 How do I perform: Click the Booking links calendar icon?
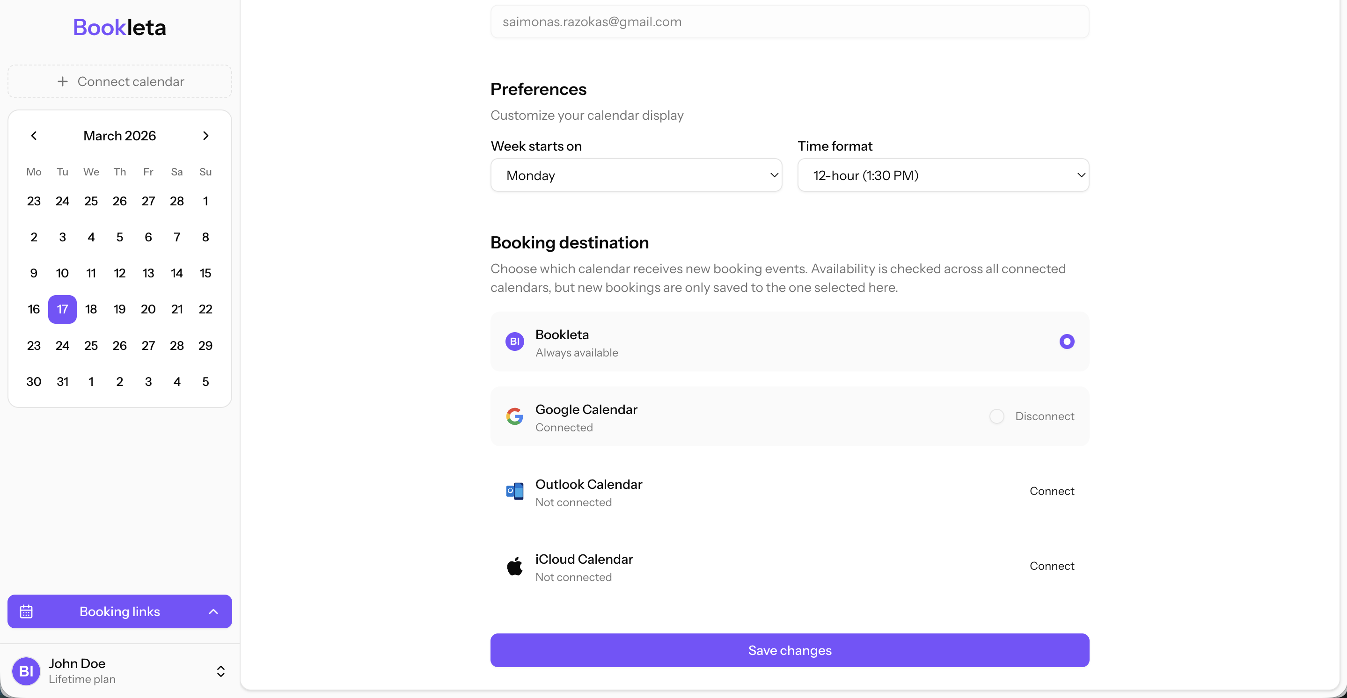26,611
